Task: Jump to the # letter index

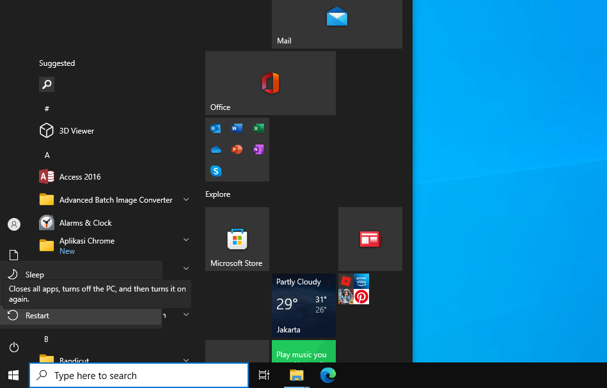Action: tap(47, 109)
